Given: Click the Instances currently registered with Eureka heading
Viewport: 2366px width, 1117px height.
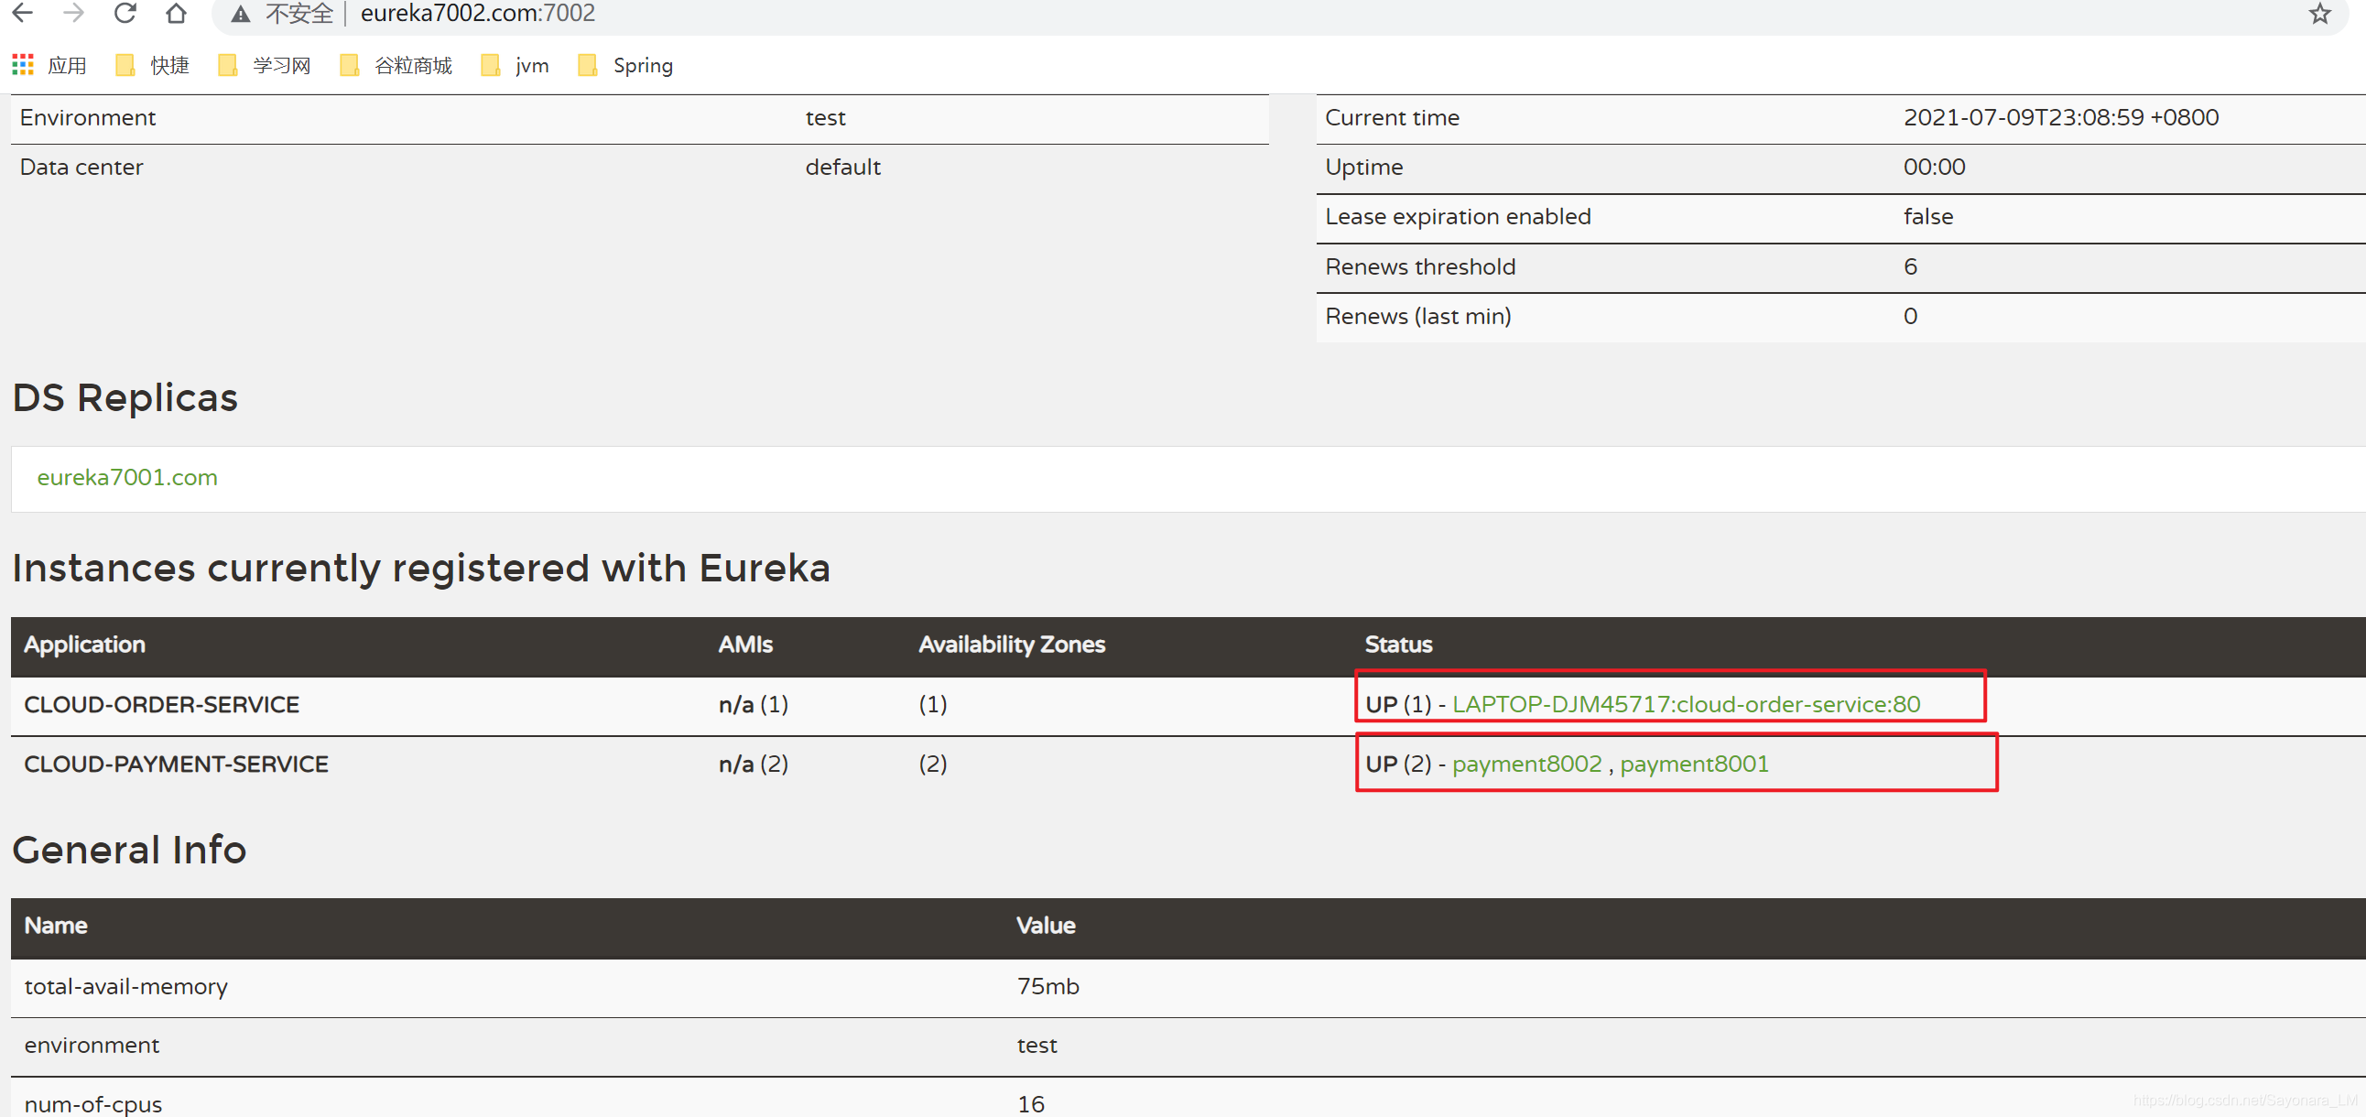Looking at the screenshot, I should pyautogui.click(x=420, y=568).
